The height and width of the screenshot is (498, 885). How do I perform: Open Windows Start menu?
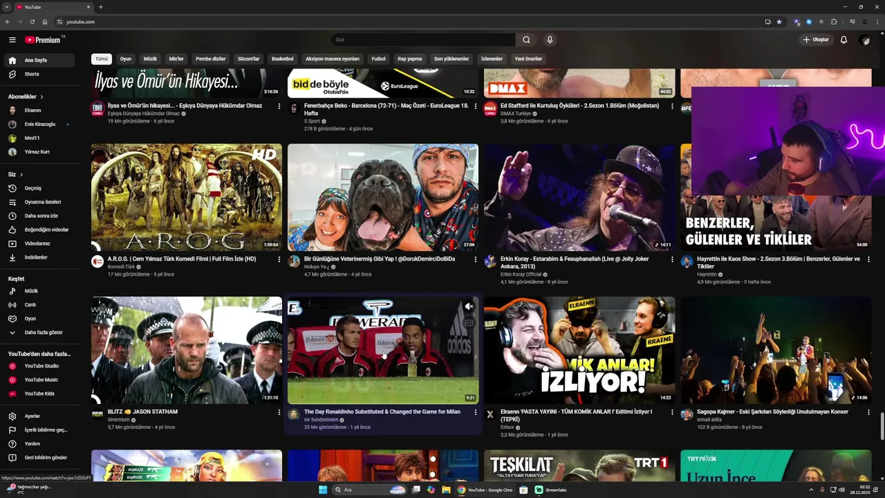pos(323,490)
